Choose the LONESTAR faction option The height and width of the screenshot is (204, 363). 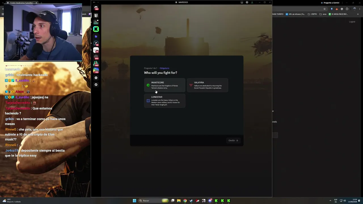(x=165, y=101)
